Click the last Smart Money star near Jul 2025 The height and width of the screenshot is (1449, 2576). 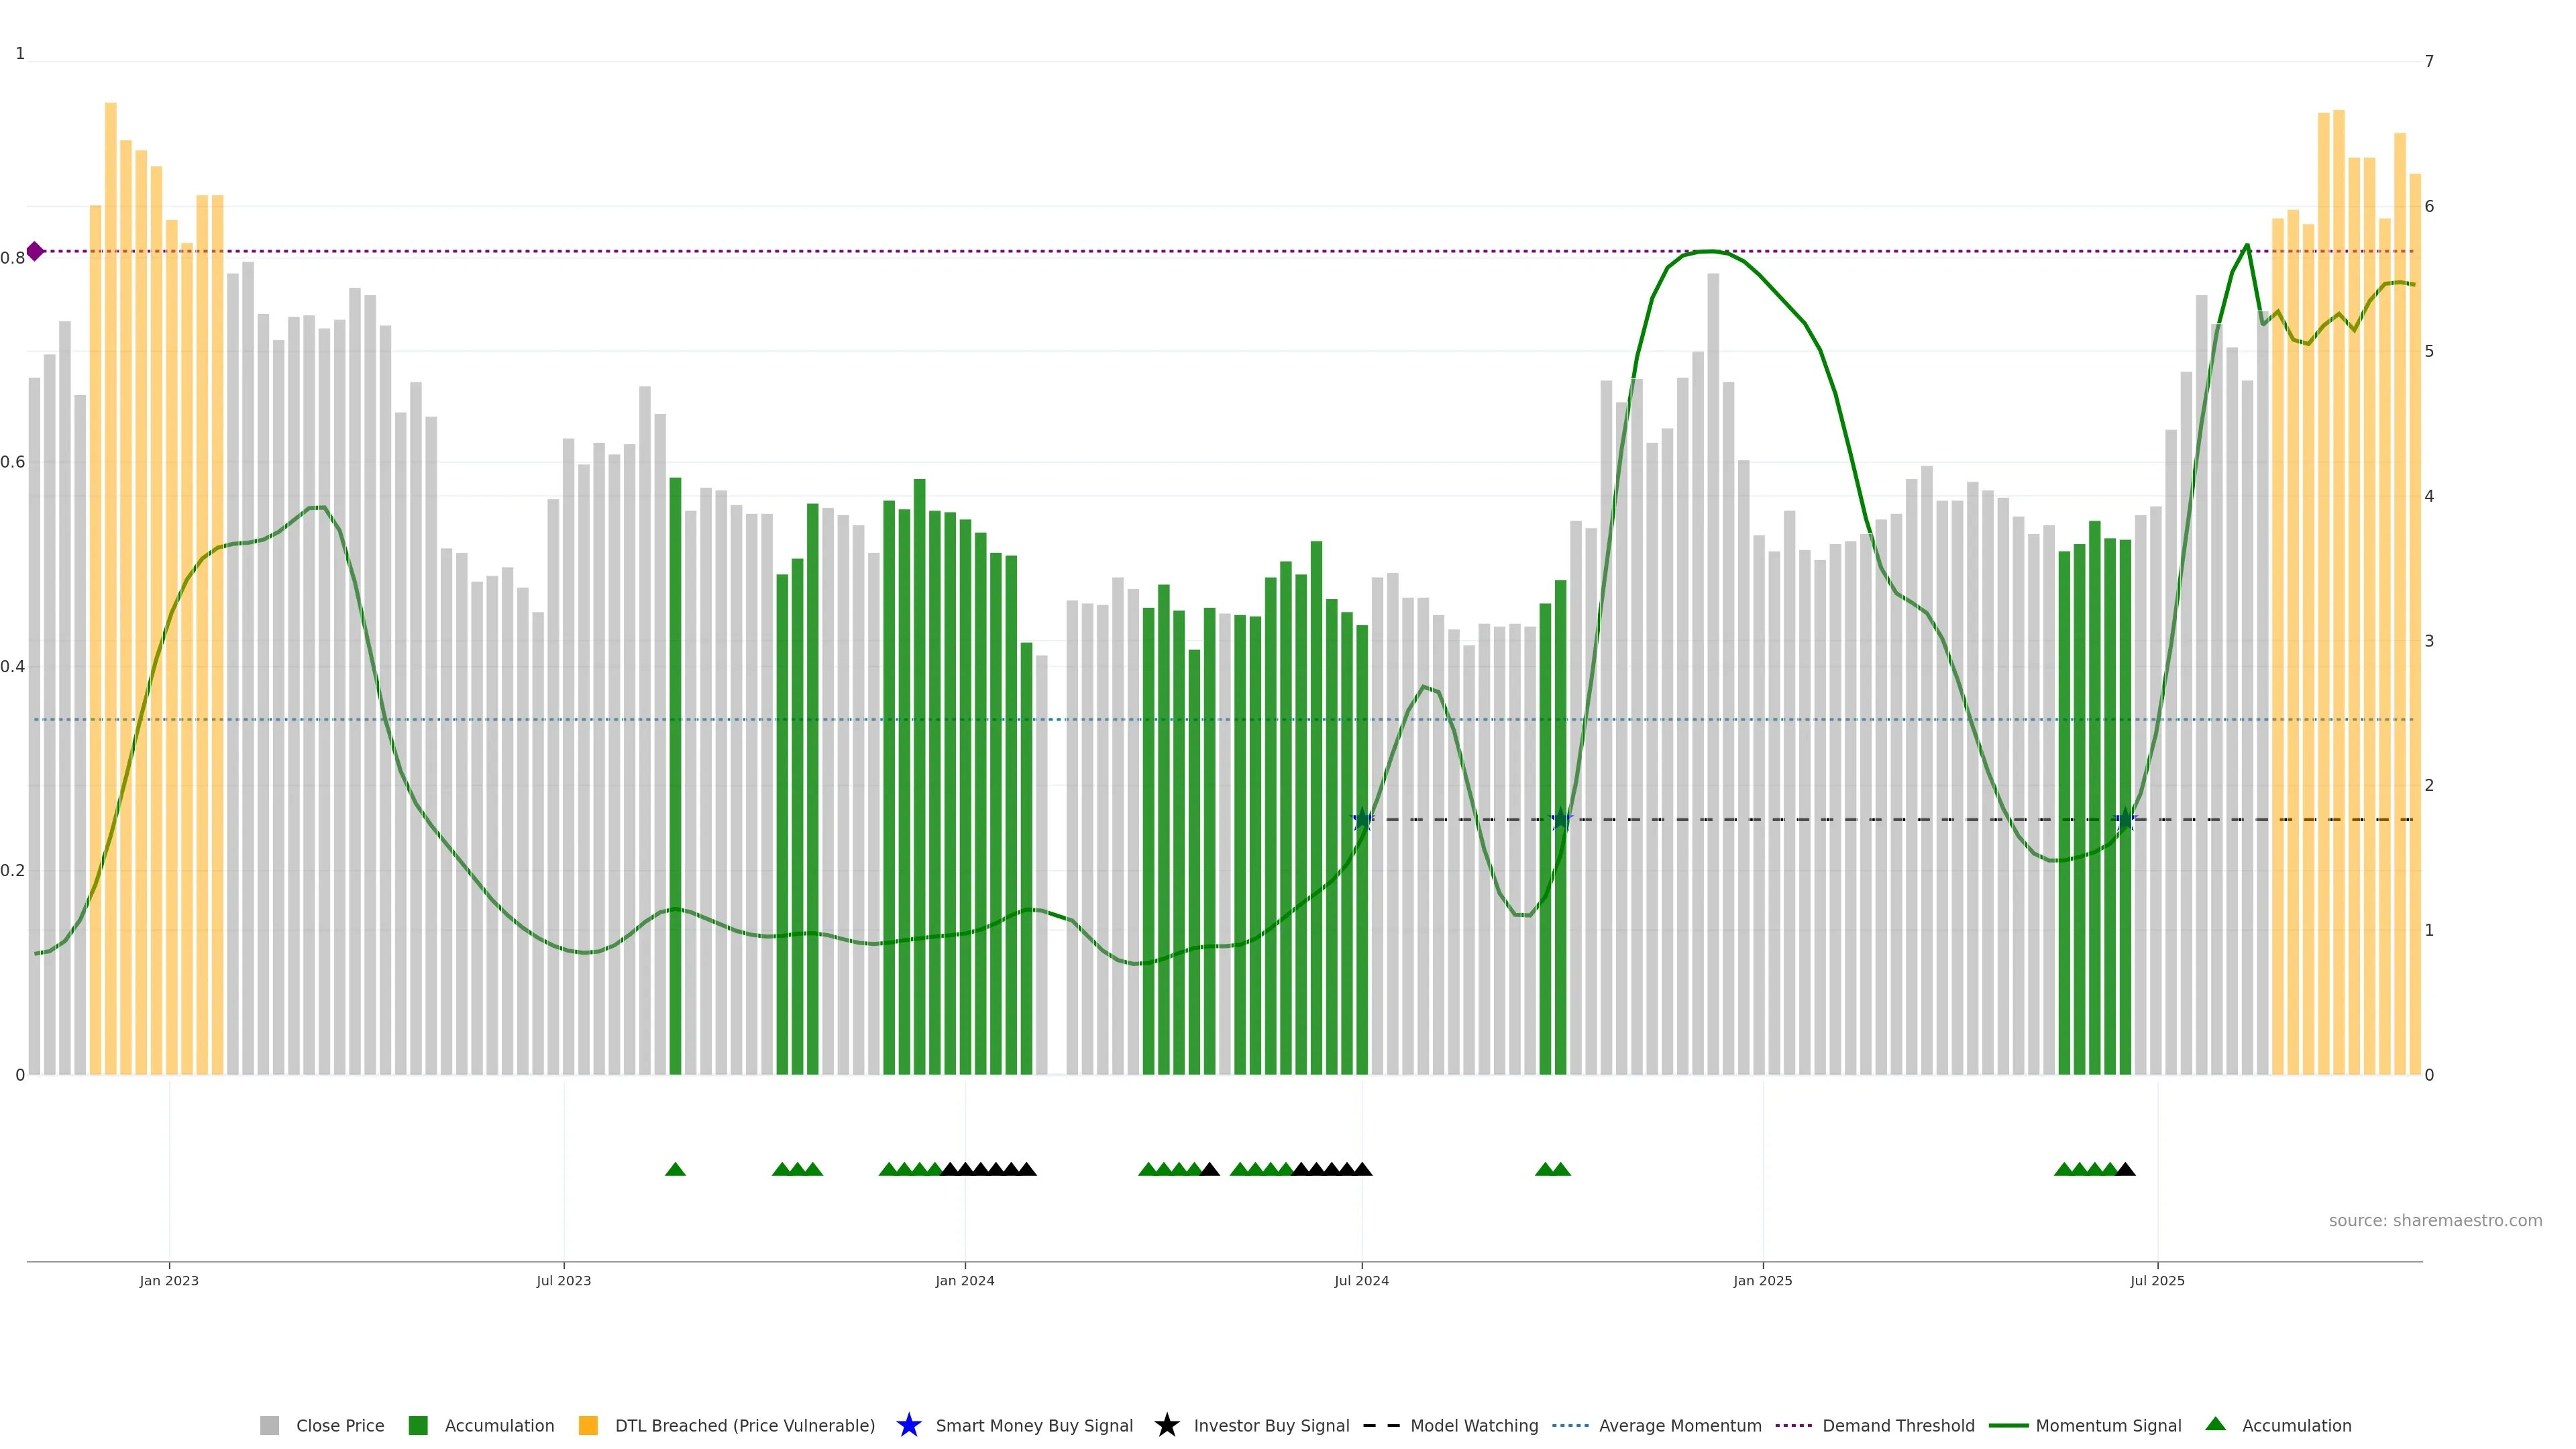[2125, 819]
